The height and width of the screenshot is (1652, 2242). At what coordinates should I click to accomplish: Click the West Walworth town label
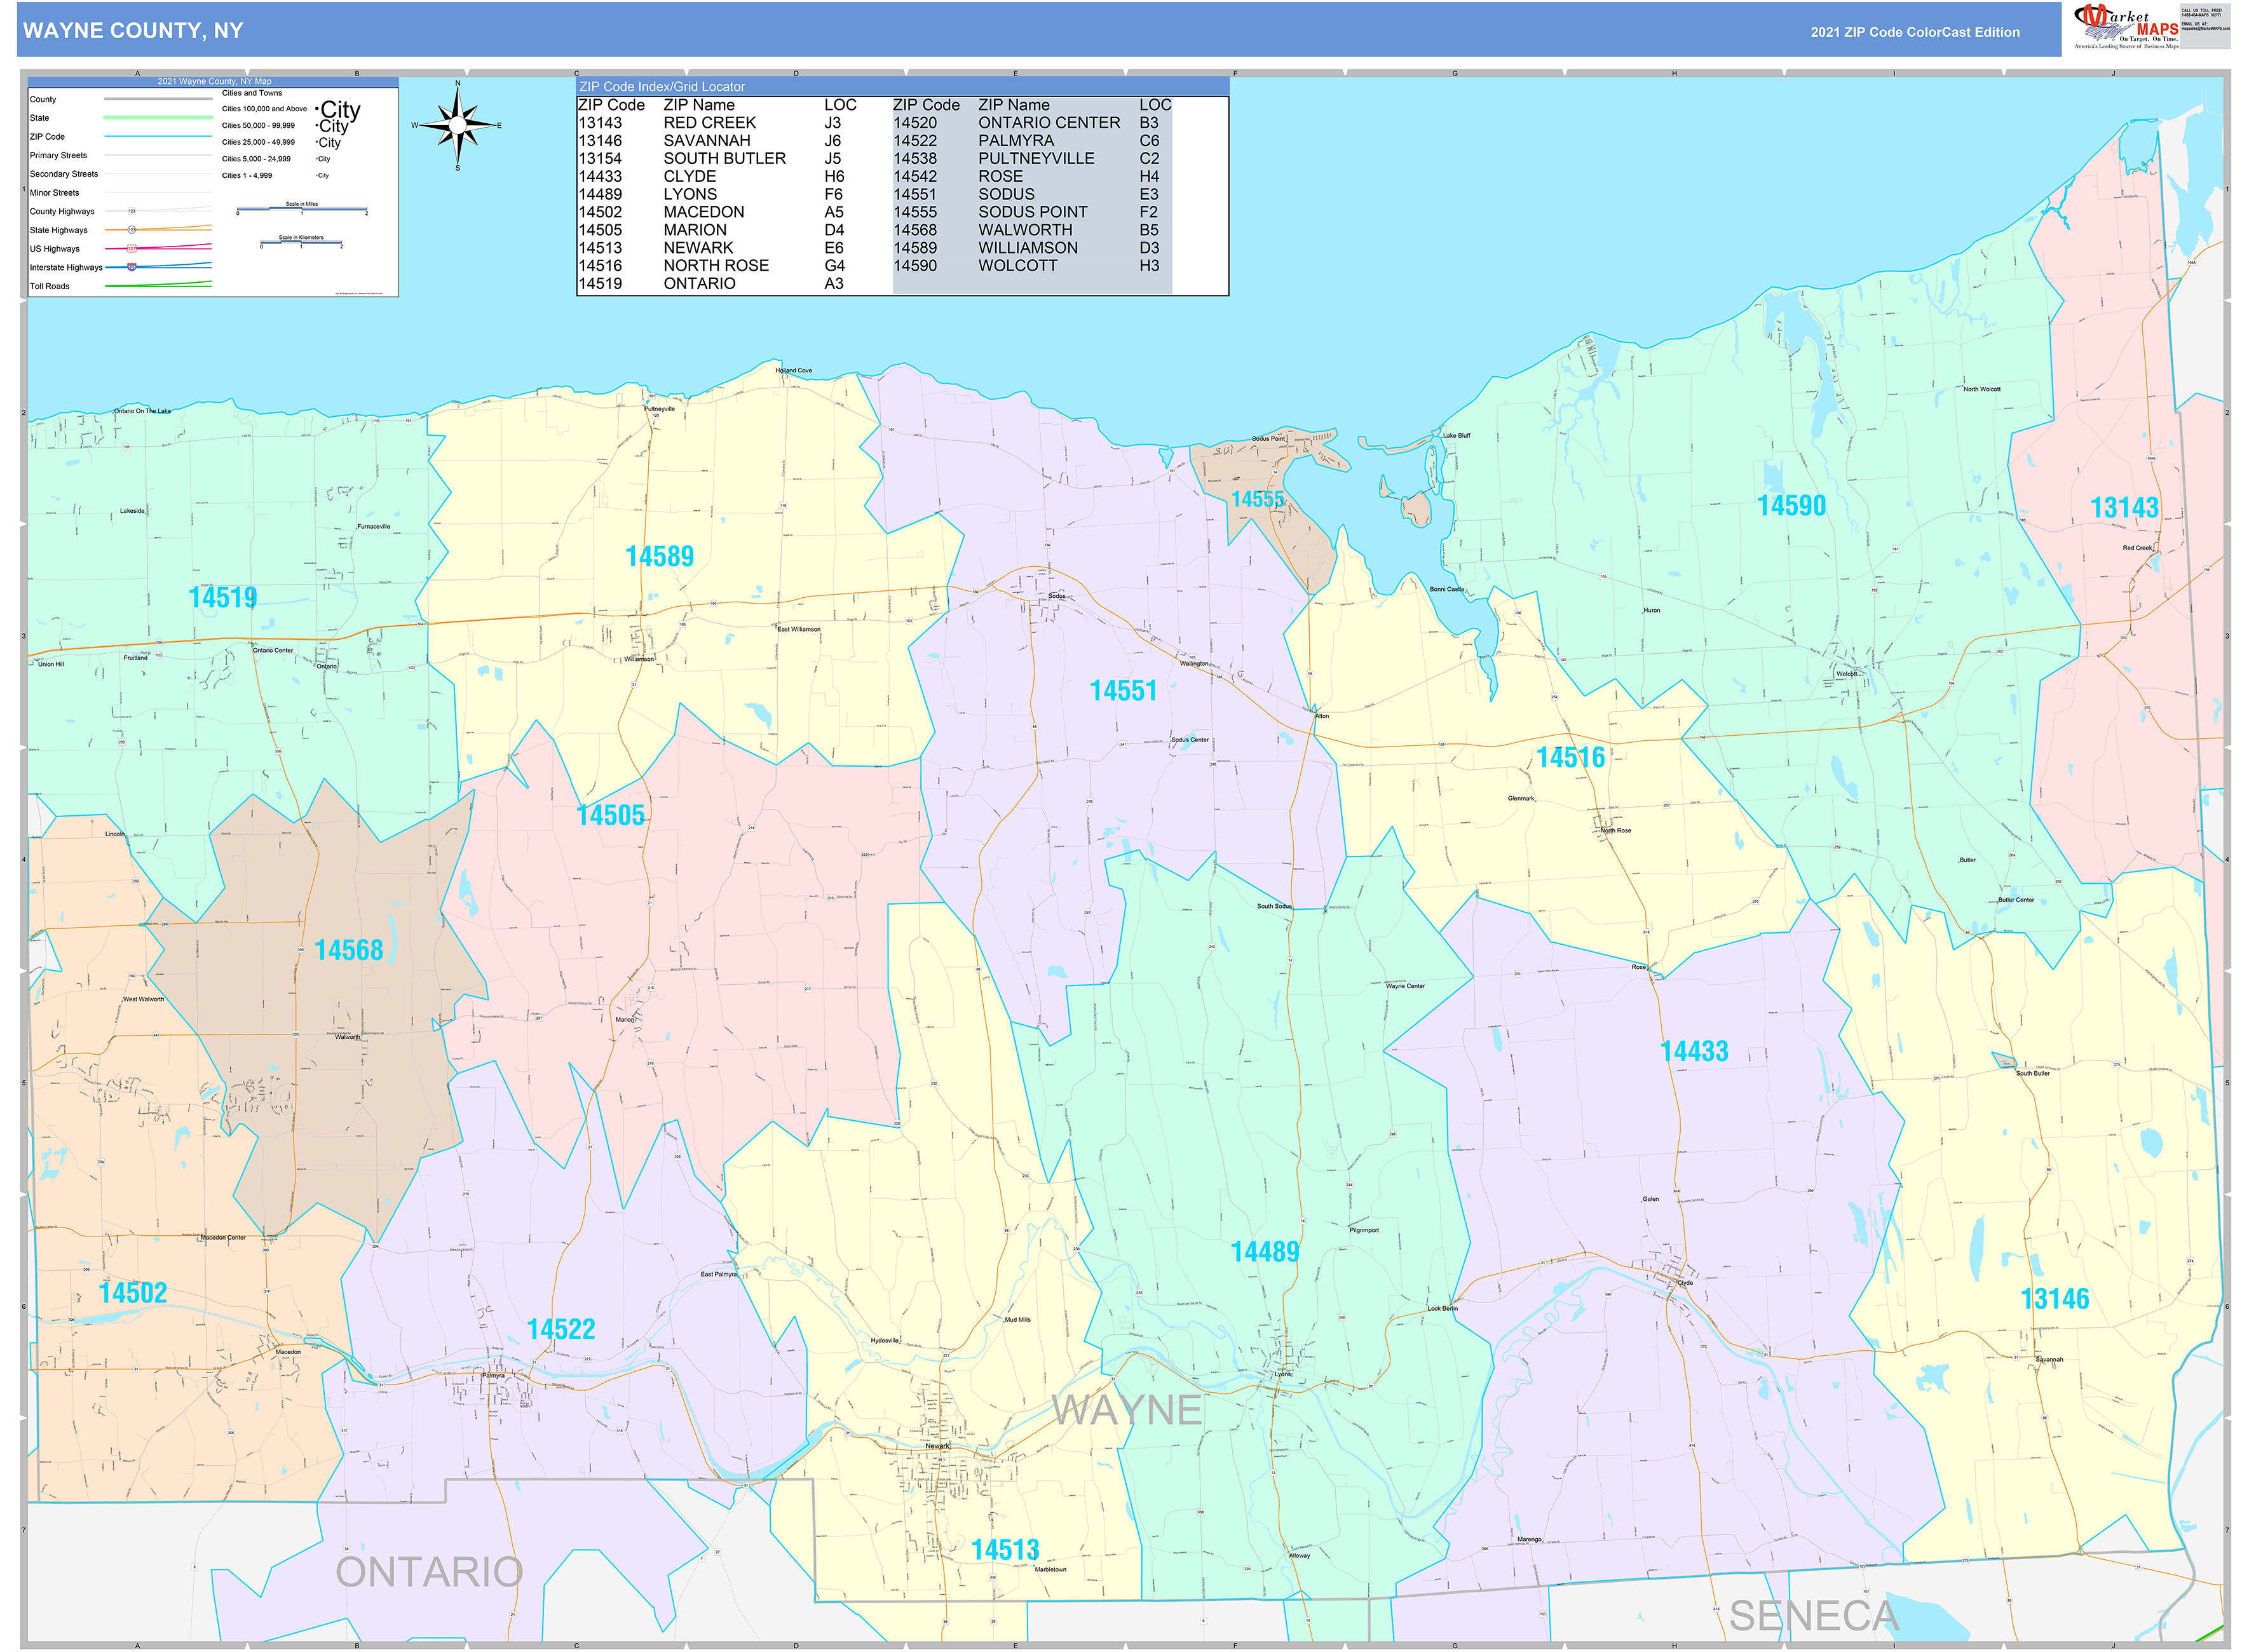pos(143,999)
